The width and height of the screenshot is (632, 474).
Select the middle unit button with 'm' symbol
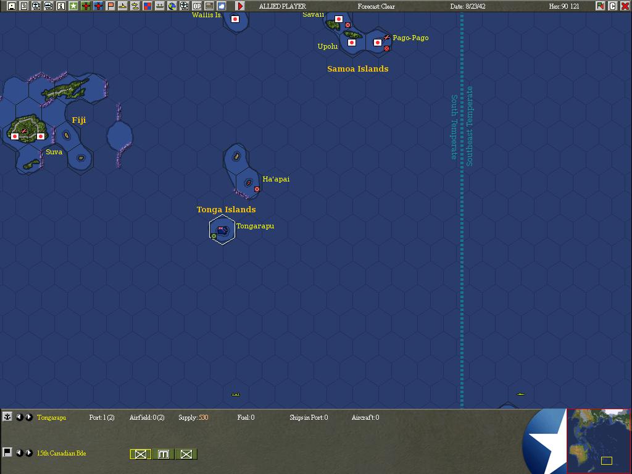click(x=163, y=454)
